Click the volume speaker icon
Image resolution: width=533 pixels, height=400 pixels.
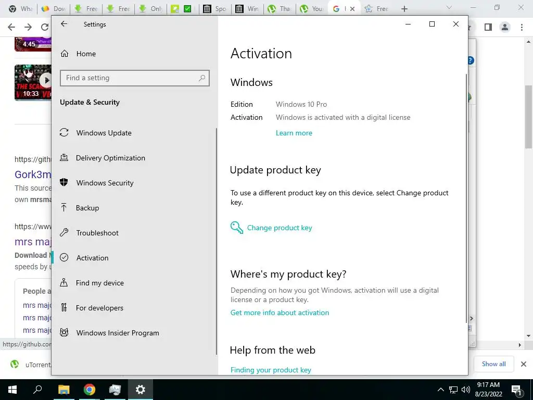(x=466, y=390)
